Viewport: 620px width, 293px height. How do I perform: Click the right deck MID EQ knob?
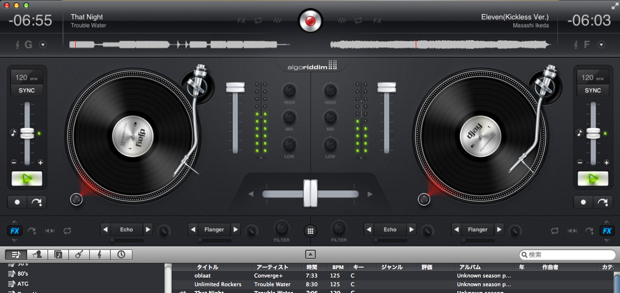tap(330, 117)
